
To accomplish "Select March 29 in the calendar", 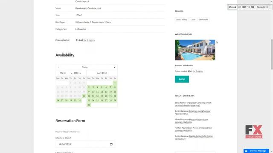I will 71,100.
